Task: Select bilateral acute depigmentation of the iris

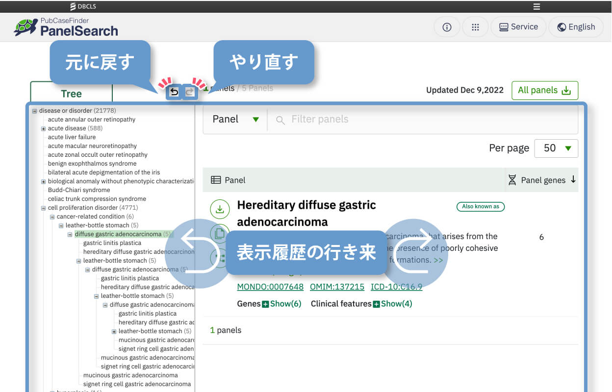Action: [104, 172]
